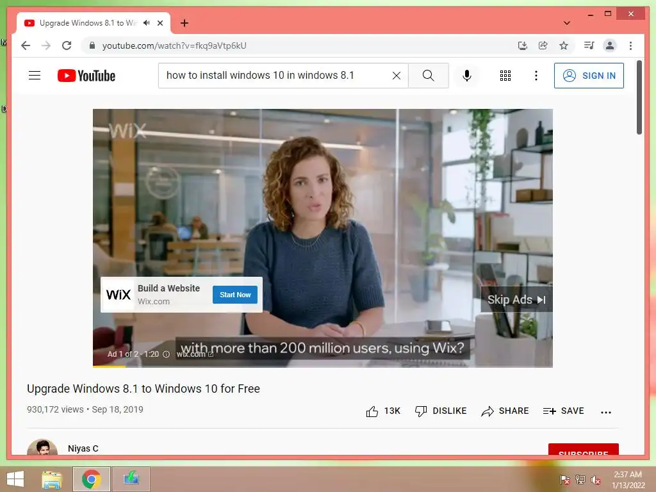Open Action Center flag in tray

[564, 480]
